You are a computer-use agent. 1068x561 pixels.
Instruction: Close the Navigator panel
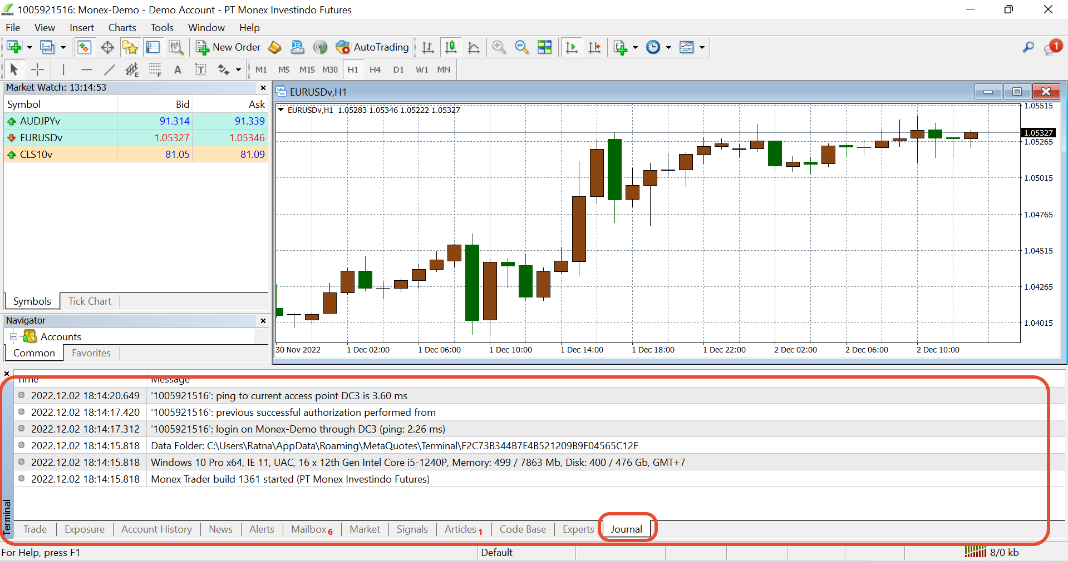point(263,321)
